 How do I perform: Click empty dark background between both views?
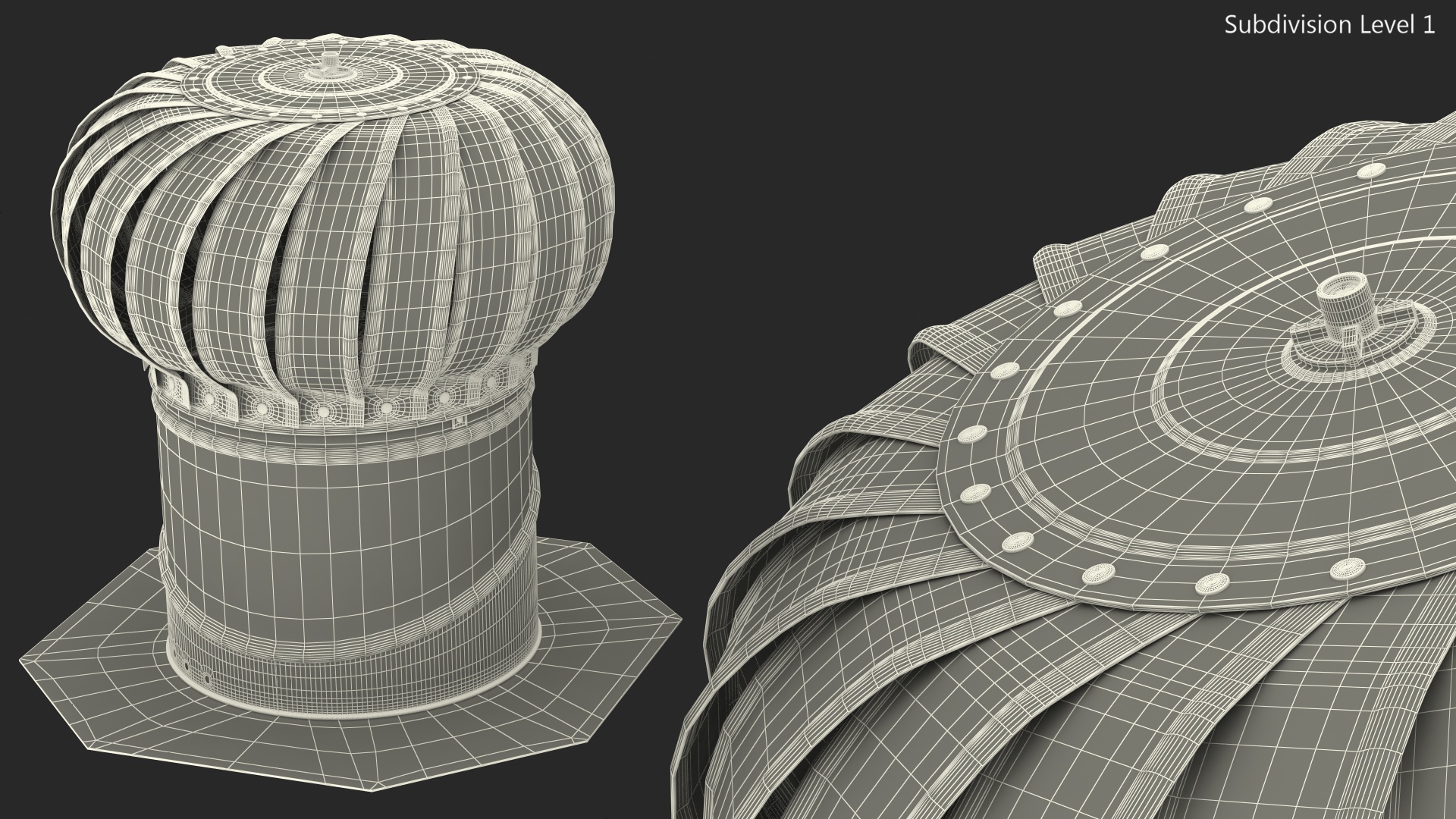[x=758, y=227]
